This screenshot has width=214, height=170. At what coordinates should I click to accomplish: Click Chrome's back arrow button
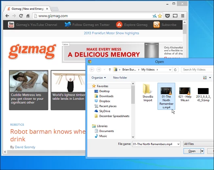7,16
